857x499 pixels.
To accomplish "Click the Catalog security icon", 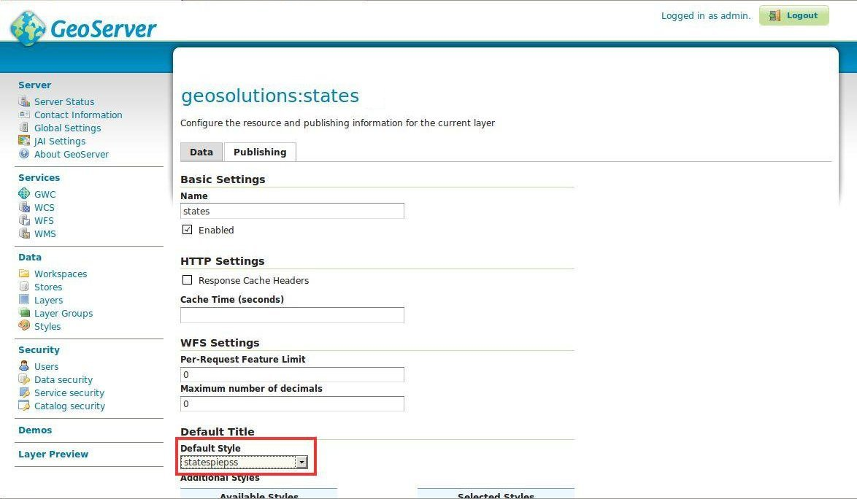I will (24, 405).
